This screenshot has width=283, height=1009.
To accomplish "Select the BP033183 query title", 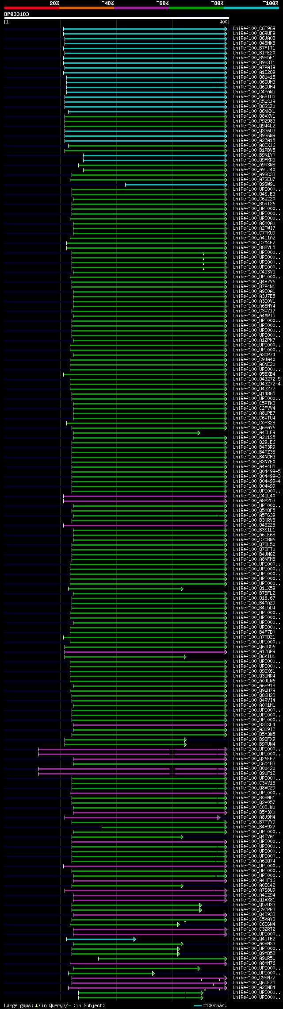I will point(17,14).
